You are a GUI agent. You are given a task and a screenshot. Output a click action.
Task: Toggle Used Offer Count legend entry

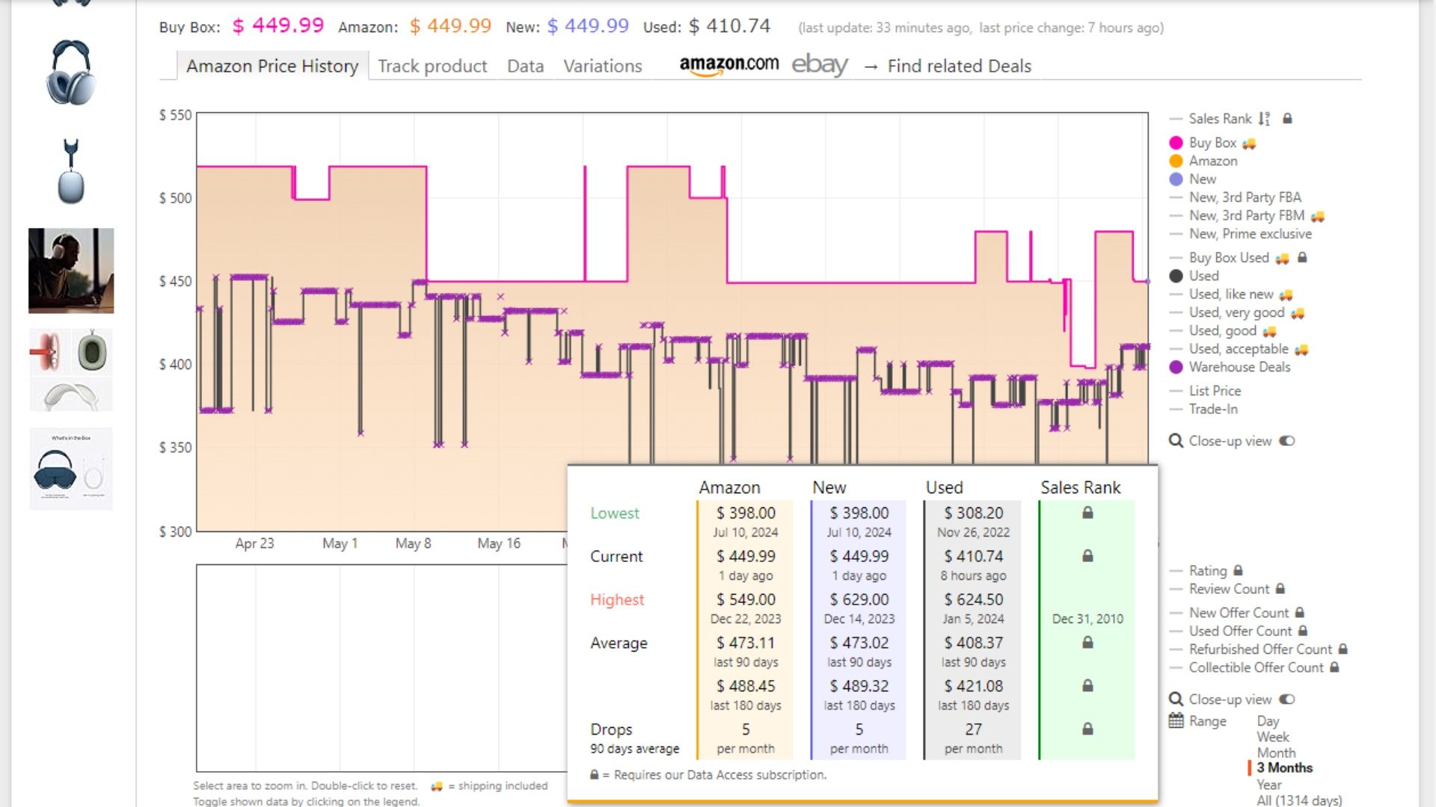1240,631
